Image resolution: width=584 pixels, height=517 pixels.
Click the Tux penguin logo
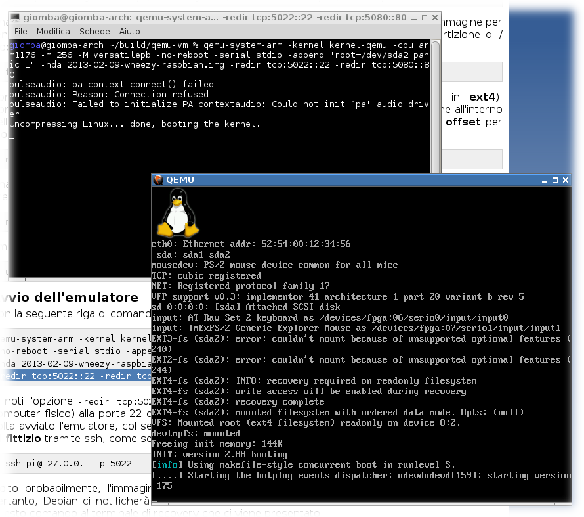click(175, 212)
